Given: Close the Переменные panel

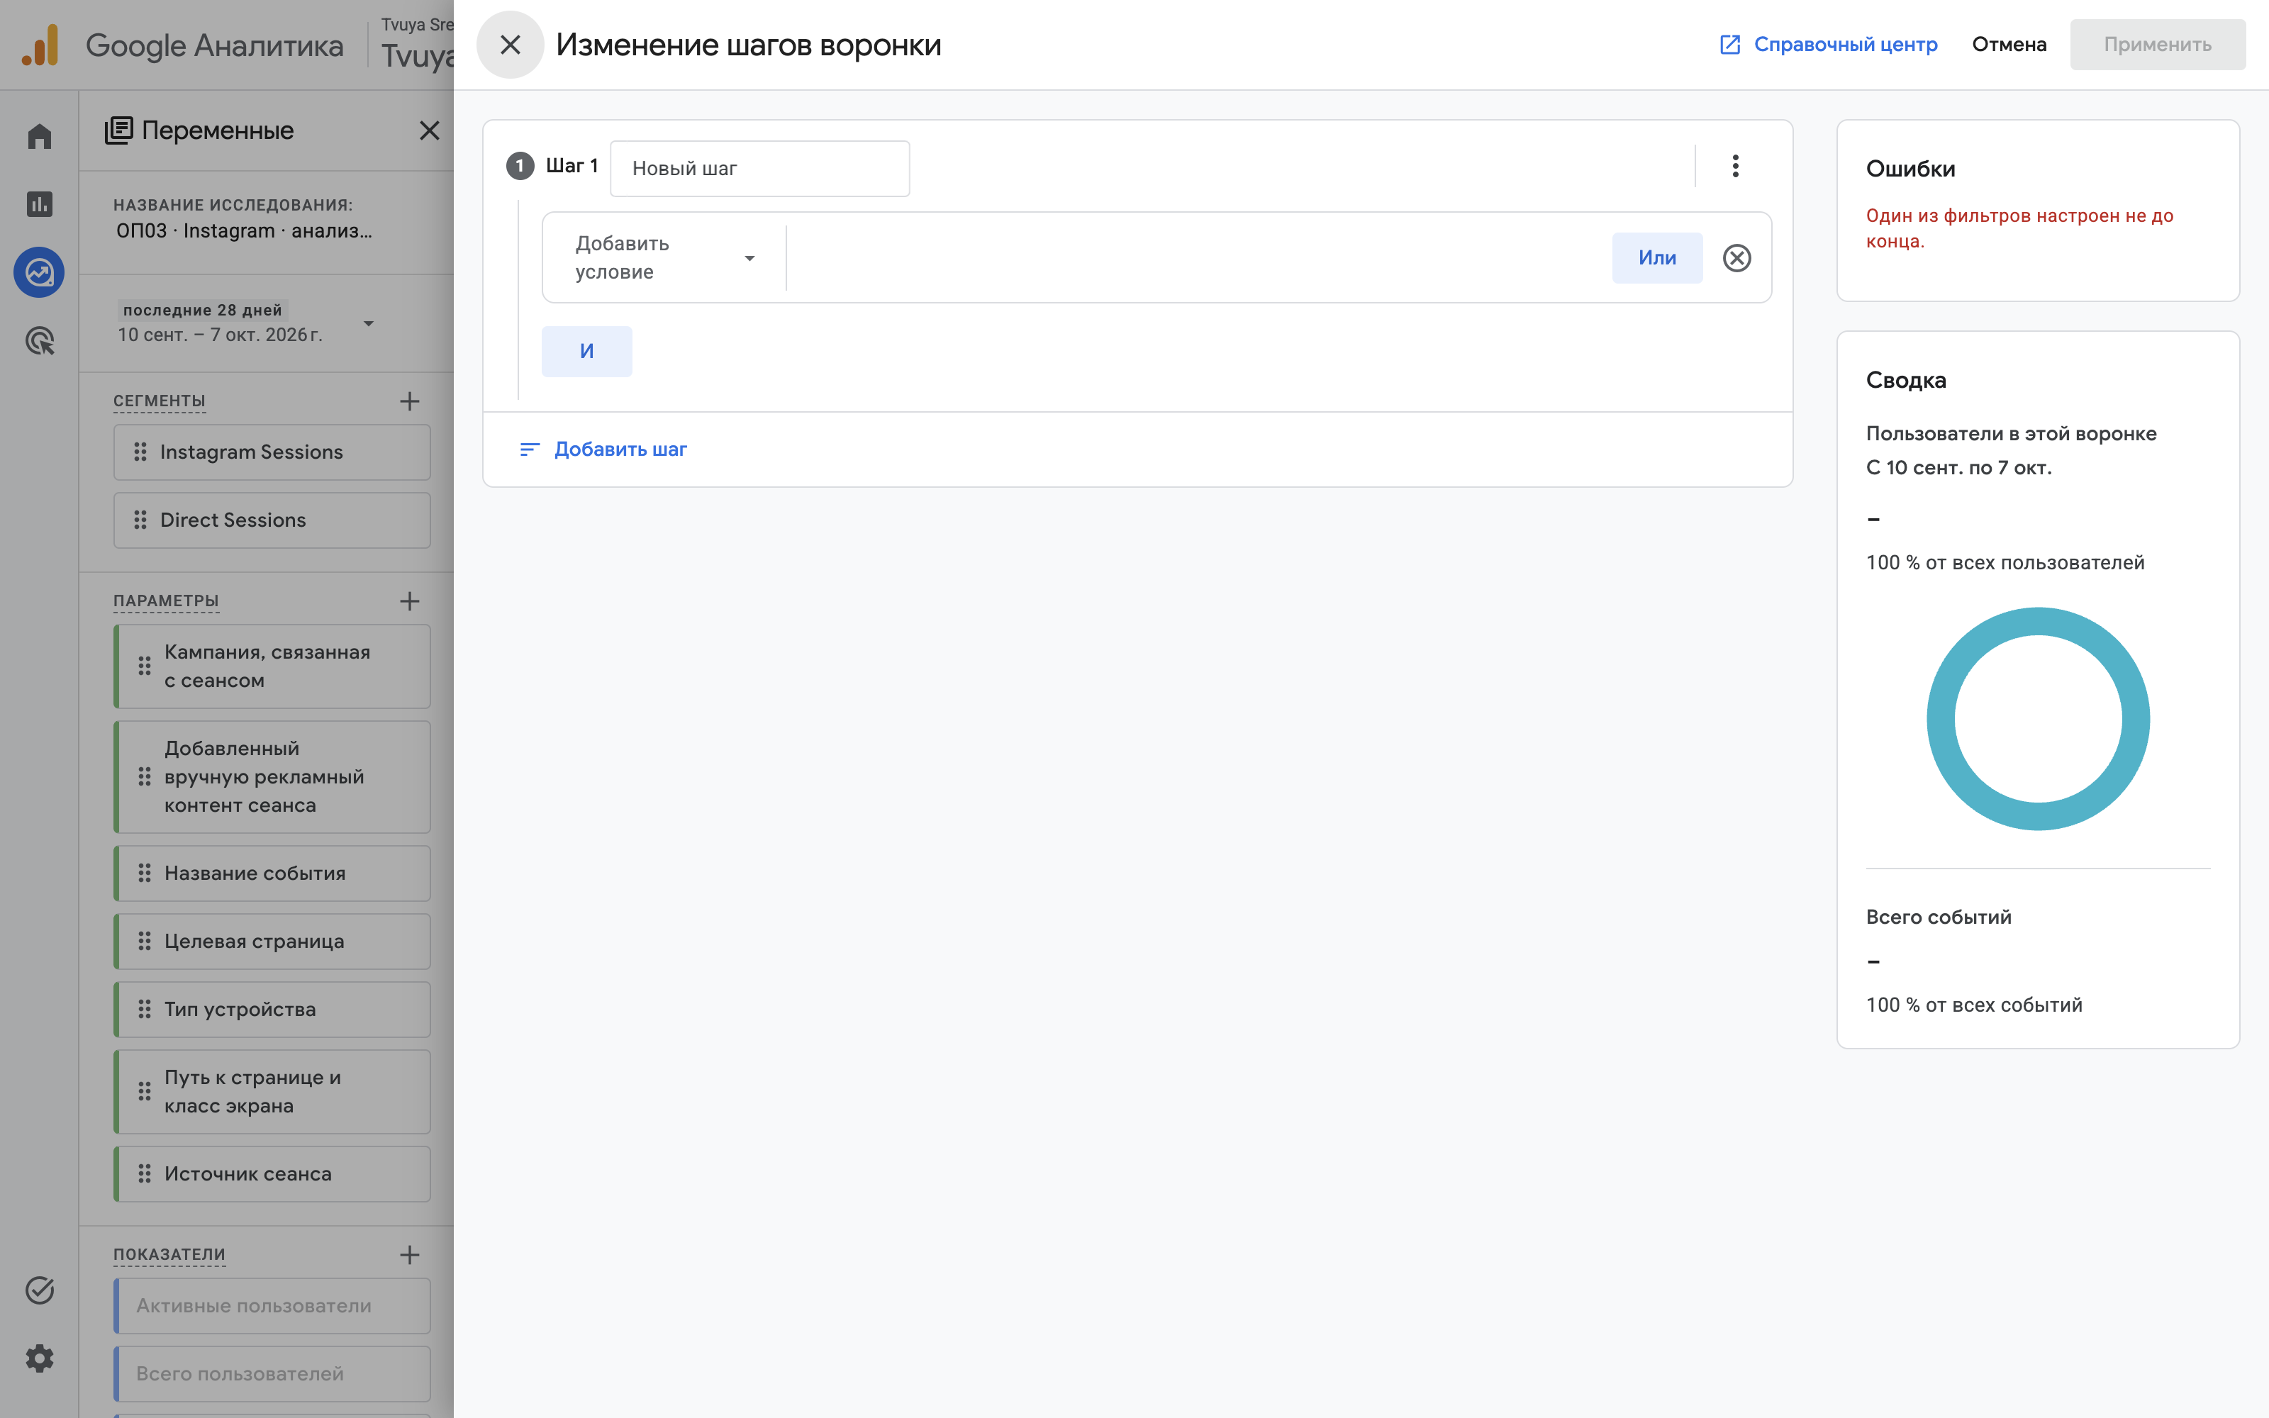Looking at the screenshot, I should point(430,130).
